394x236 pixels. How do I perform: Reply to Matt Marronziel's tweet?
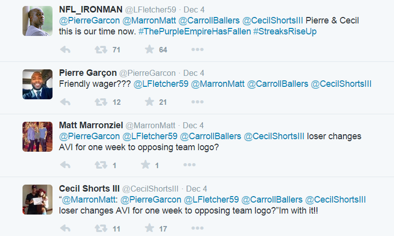pos(64,165)
